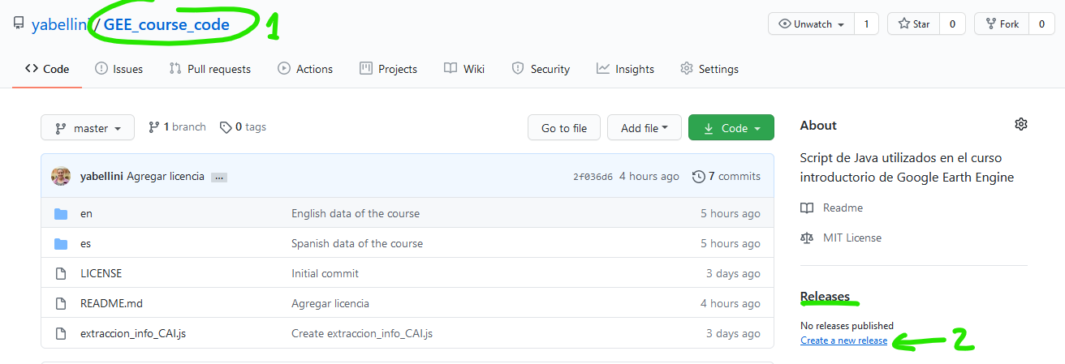The height and width of the screenshot is (364, 1065).
Task: View the 0 tags link
Action: pos(243,127)
